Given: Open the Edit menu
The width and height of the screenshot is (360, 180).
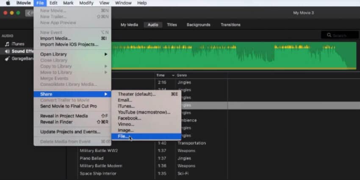Looking at the screenshot, I should click(53, 3).
